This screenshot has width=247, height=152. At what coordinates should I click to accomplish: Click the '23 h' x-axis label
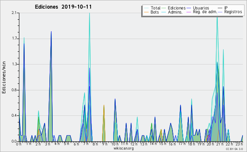click(239, 144)
